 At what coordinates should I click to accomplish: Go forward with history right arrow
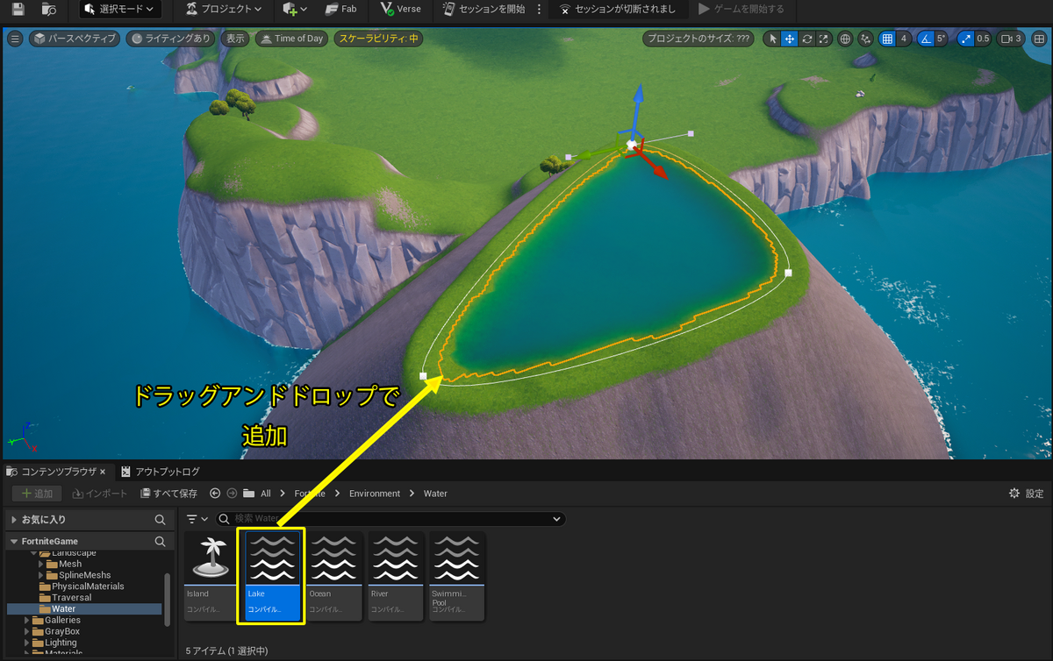pyautogui.click(x=232, y=494)
